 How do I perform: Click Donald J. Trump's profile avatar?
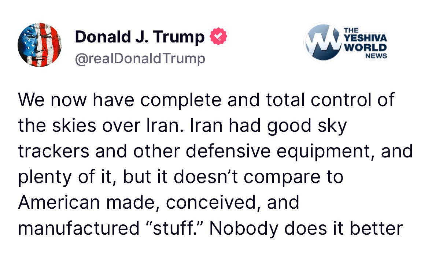click(39, 45)
